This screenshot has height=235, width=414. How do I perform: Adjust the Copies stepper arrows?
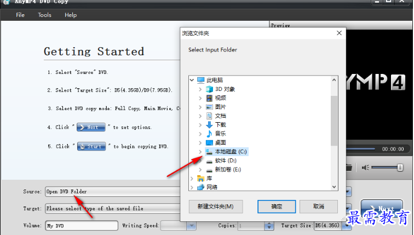click(x=269, y=226)
